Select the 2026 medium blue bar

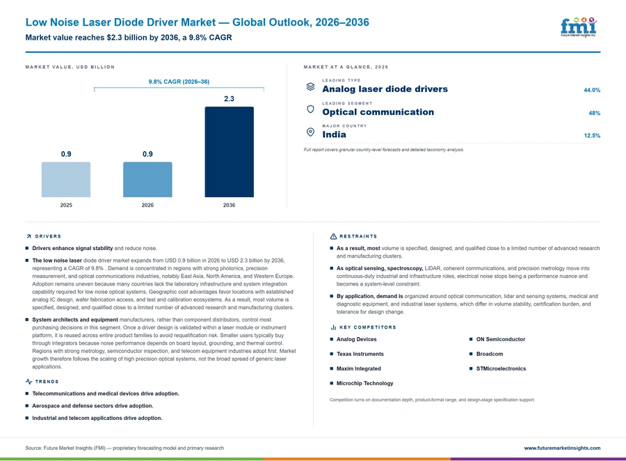coord(147,180)
